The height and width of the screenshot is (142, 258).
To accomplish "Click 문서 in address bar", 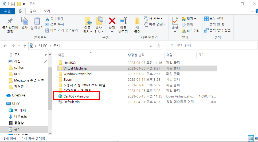I will click(x=57, y=46).
